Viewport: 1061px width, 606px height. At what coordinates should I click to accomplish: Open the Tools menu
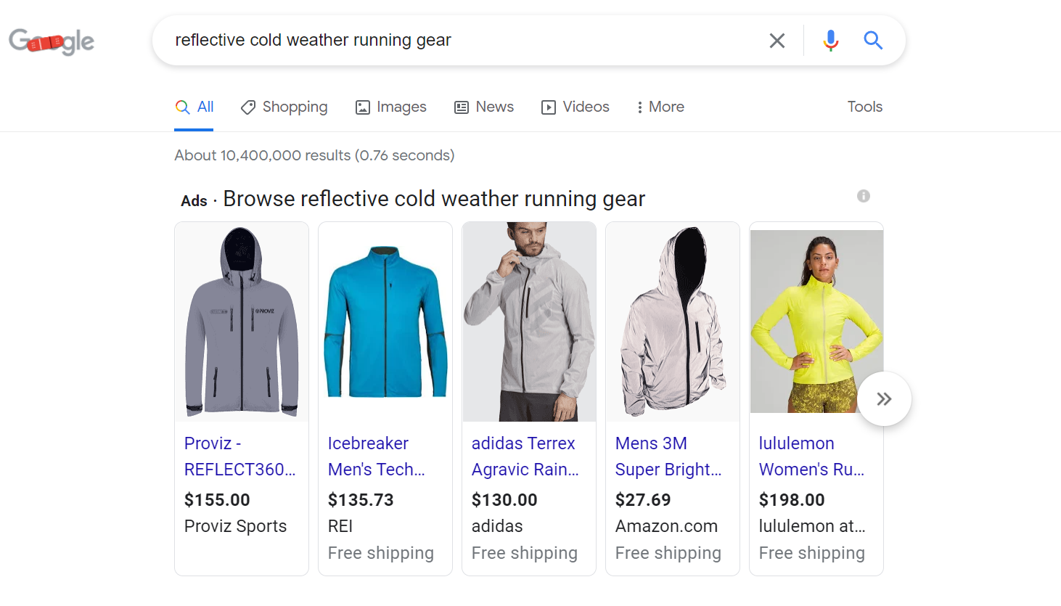pyautogui.click(x=864, y=107)
